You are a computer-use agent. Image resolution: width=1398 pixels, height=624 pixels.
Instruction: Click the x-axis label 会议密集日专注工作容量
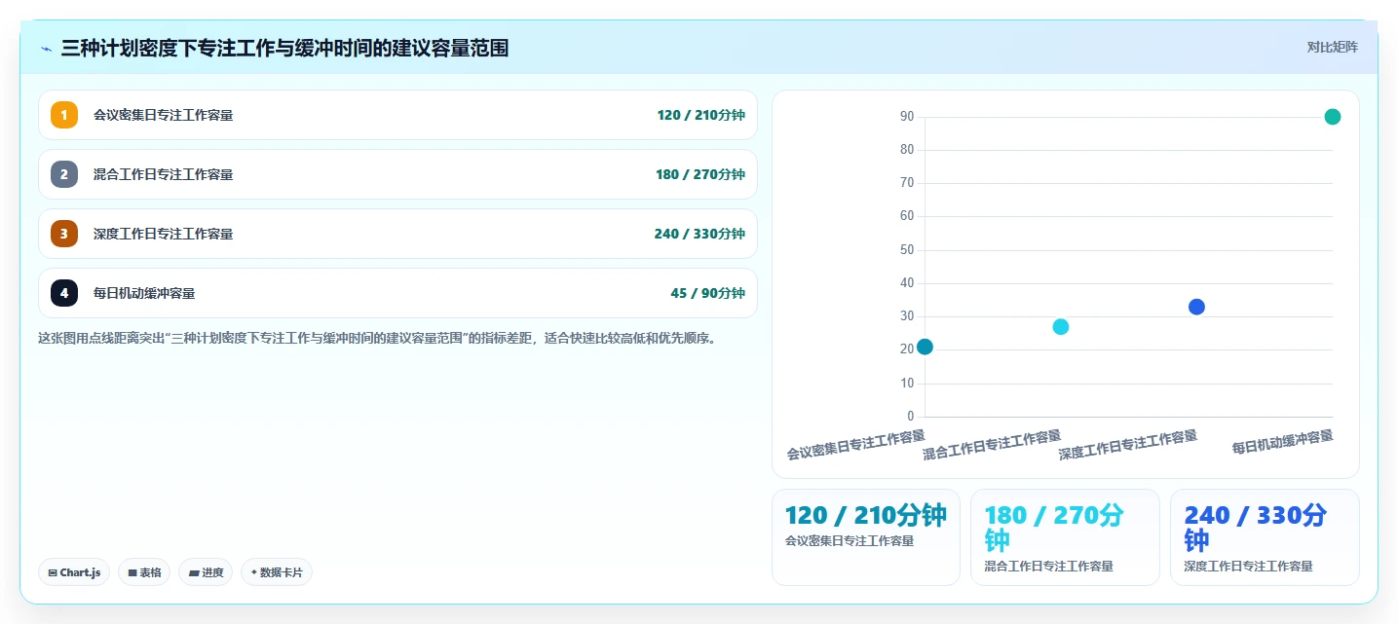855,445
